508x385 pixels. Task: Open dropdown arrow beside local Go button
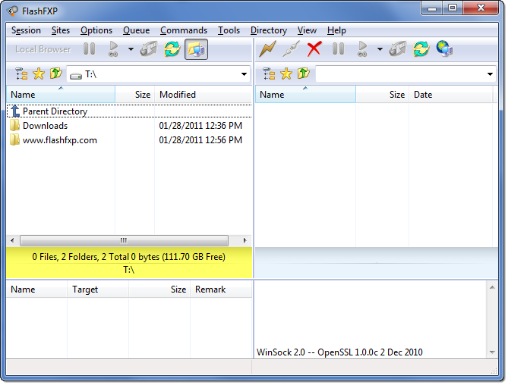click(131, 49)
